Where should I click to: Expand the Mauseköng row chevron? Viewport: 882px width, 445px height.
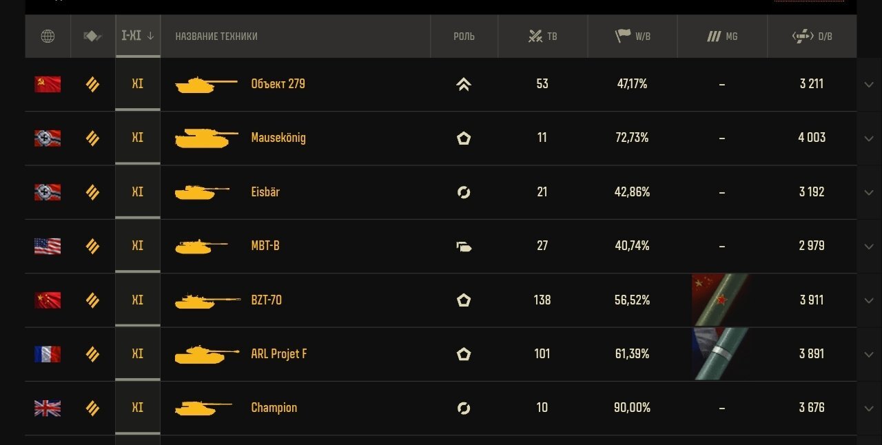click(869, 138)
